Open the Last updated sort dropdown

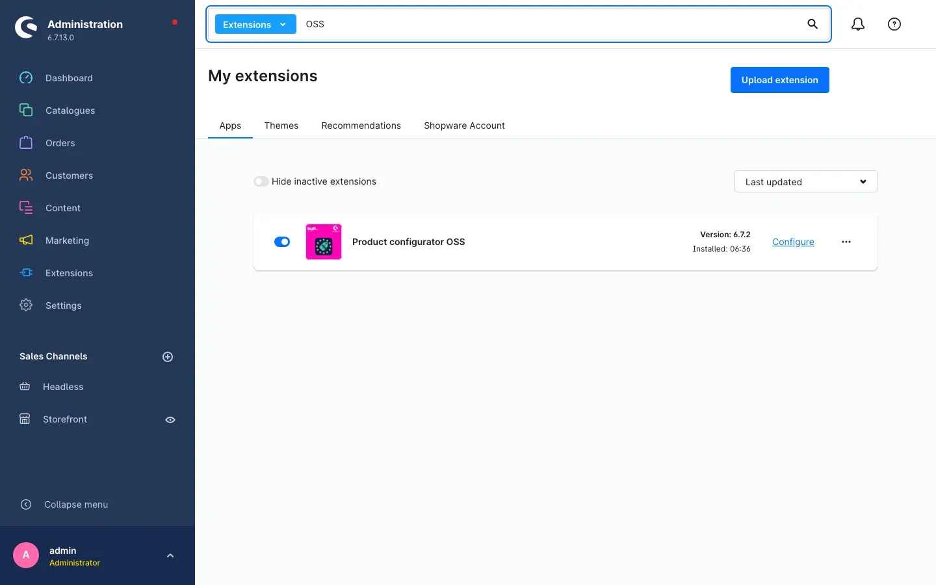(x=806, y=181)
